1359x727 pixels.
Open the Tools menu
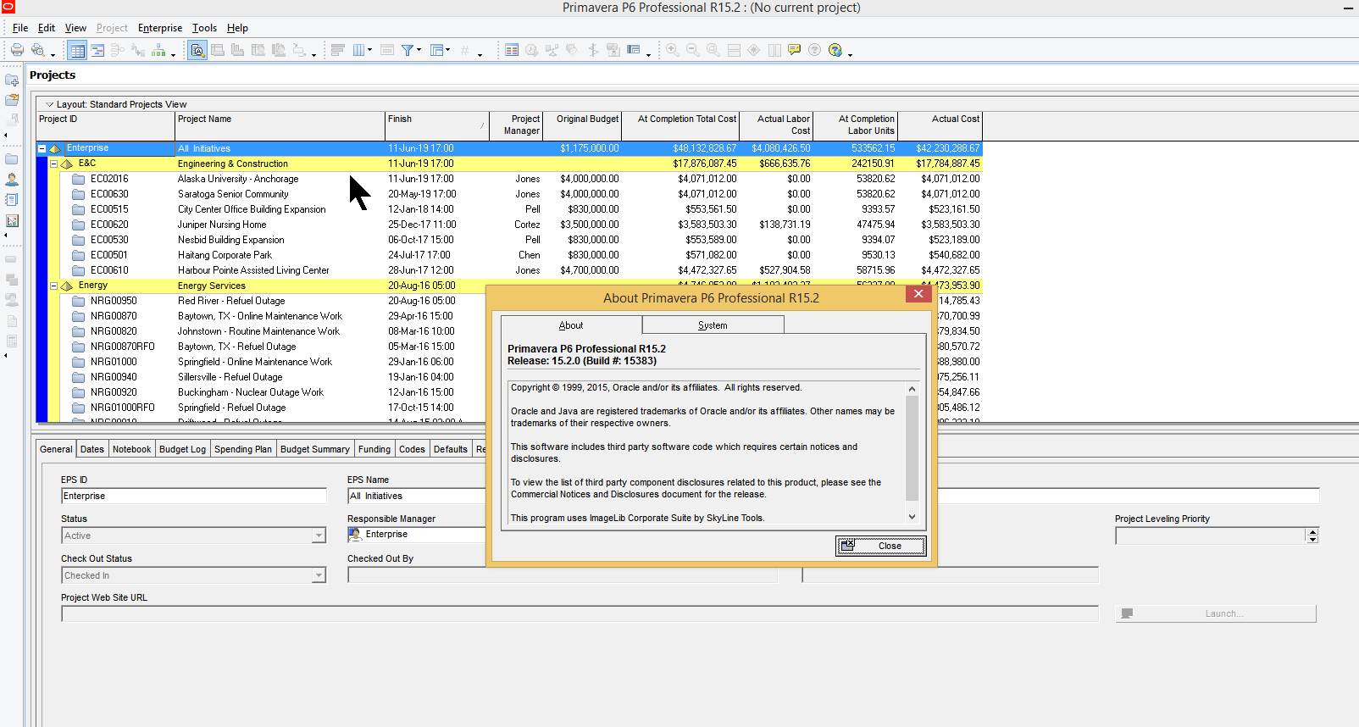204,28
